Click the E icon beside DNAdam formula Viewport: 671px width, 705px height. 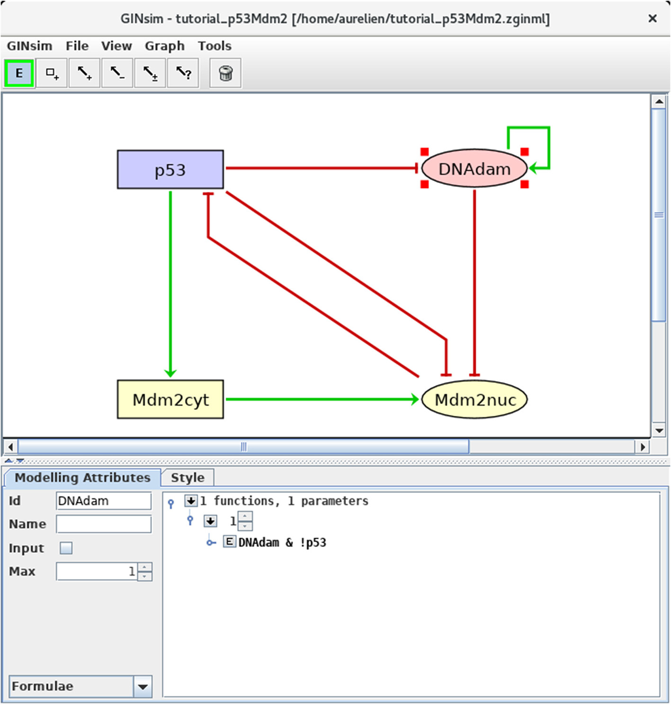pyautogui.click(x=229, y=542)
